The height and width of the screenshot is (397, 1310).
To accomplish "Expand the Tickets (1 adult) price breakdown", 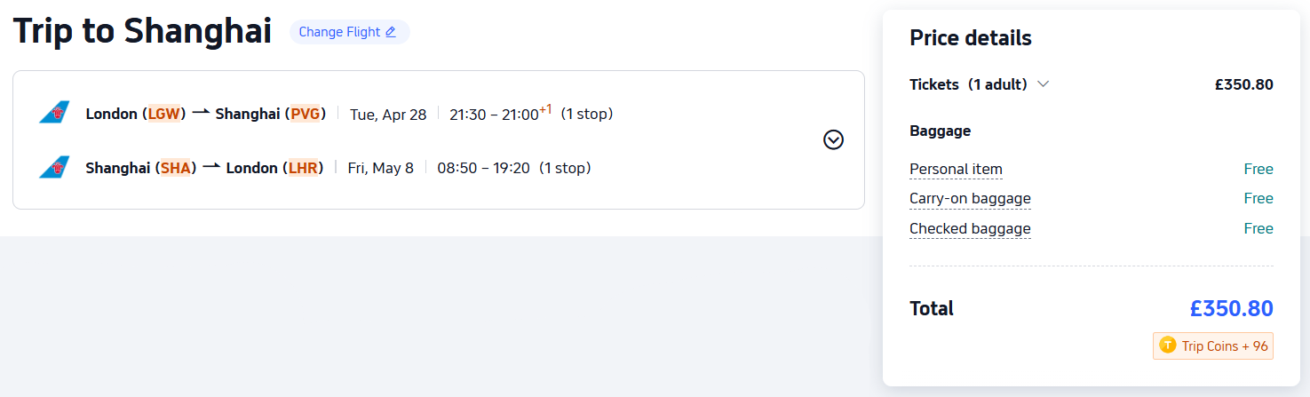I will point(1043,84).
